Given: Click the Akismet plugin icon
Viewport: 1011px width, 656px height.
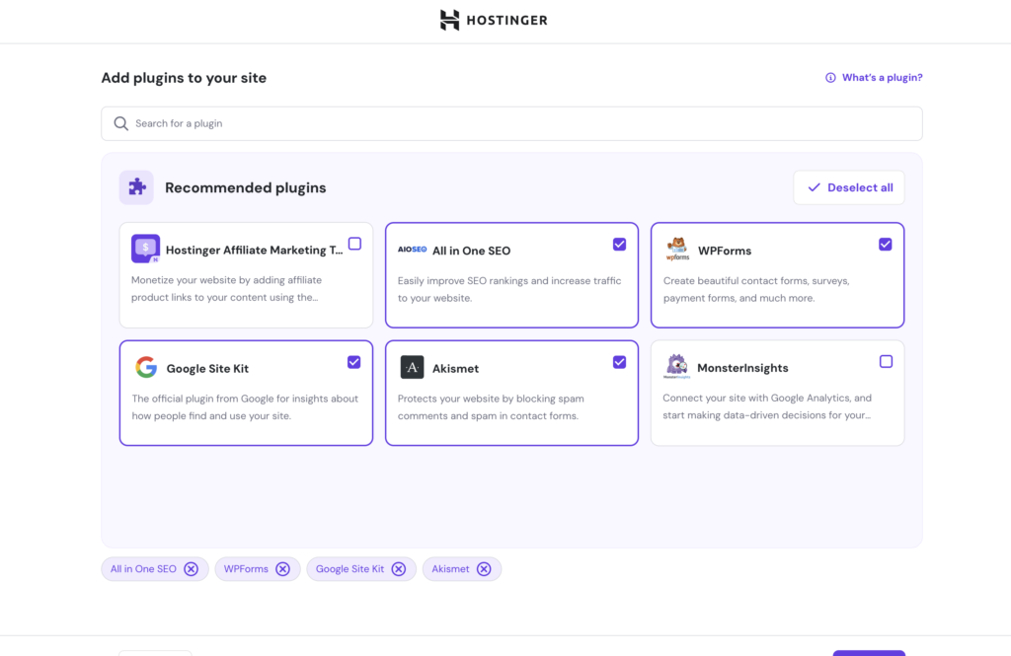Looking at the screenshot, I should (x=412, y=368).
